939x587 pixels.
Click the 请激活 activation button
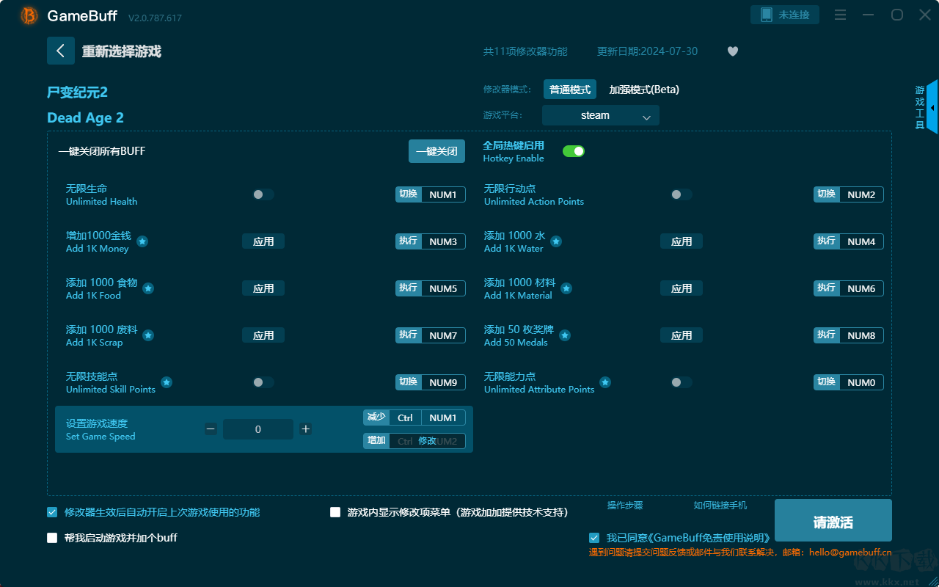pos(833,522)
